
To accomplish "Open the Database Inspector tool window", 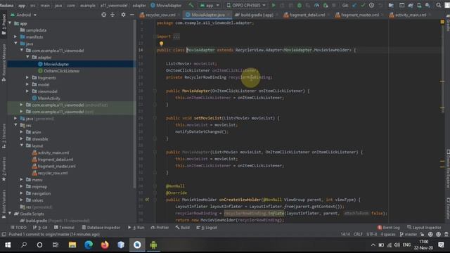I will pyautogui.click(x=101, y=228).
